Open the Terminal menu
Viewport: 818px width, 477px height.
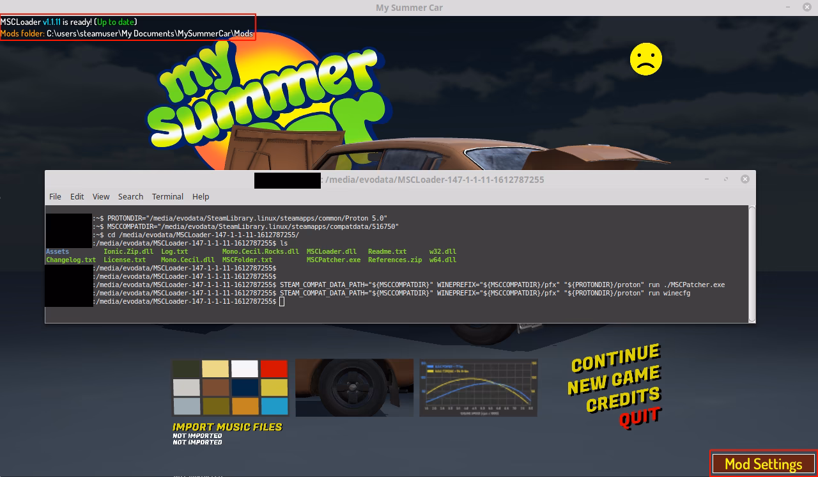pyautogui.click(x=167, y=196)
